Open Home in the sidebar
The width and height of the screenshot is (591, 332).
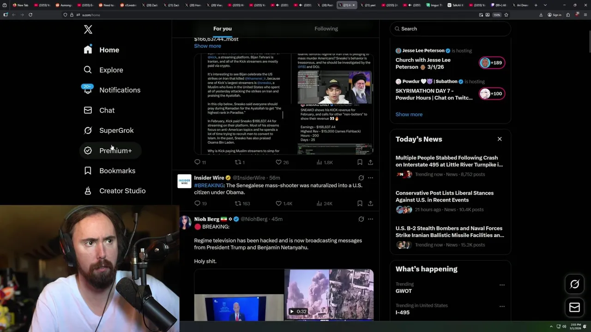coord(102,50)
